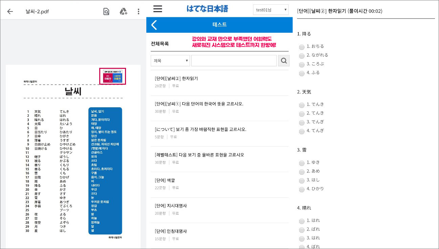Select answer ころぶ for question 1
This screenshot has height=249, width=439.
(302, 65)
